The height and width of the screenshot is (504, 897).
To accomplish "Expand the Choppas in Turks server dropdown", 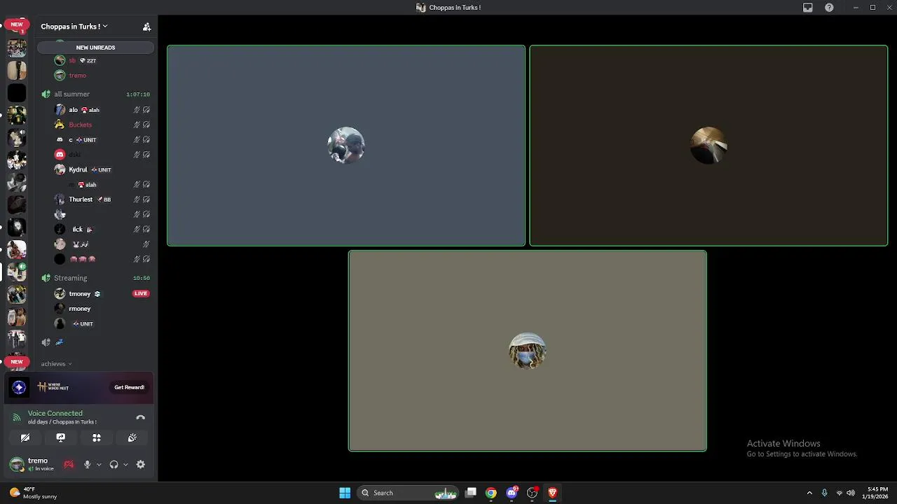I will (74, 27).
